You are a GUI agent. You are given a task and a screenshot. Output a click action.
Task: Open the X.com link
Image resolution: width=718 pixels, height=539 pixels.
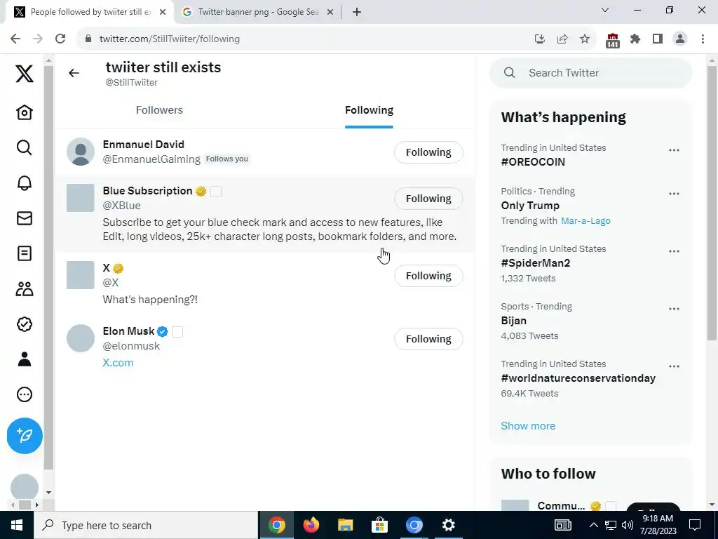pyautogui.click(x=118, y=363)
